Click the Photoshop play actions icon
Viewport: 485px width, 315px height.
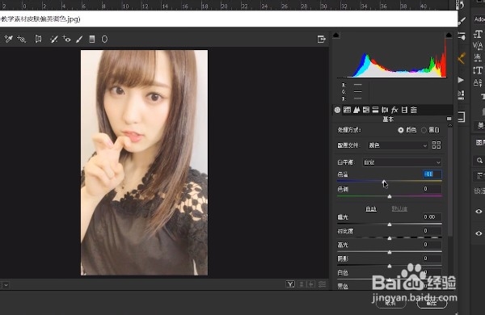(x=461, y=80)
